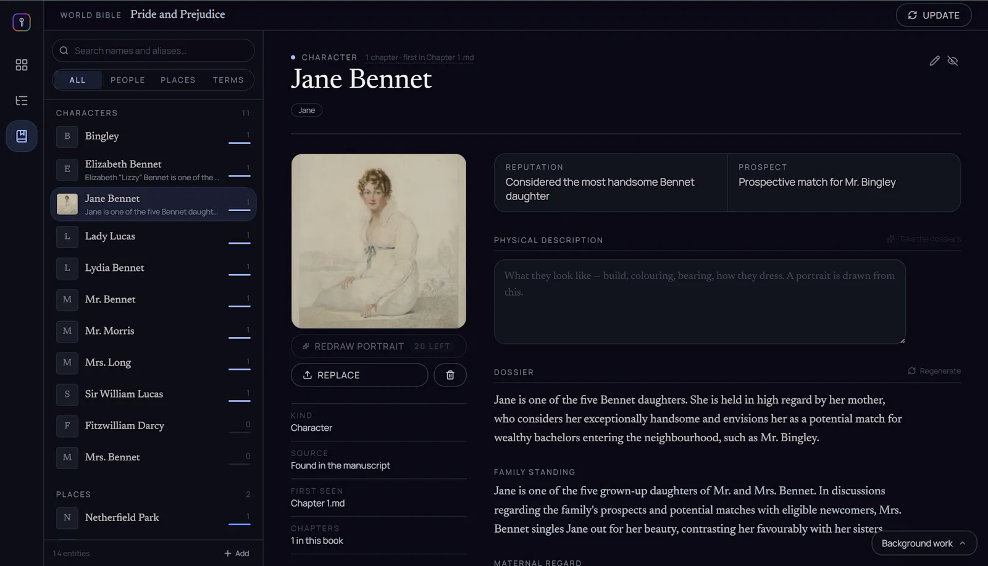Click Regenerate dossier link
This screenshot has height=566, width=988.
coord(934,371)
